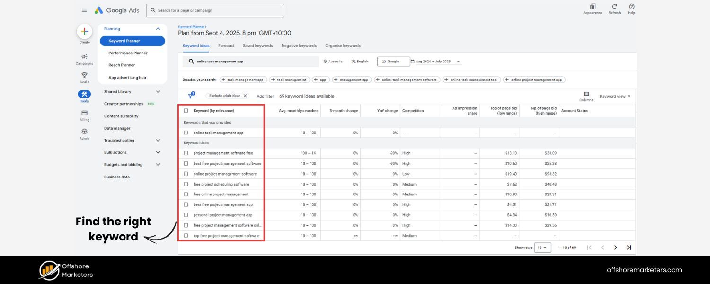
Task: Collapse the Planning section chevron
Action: [158, 28]
